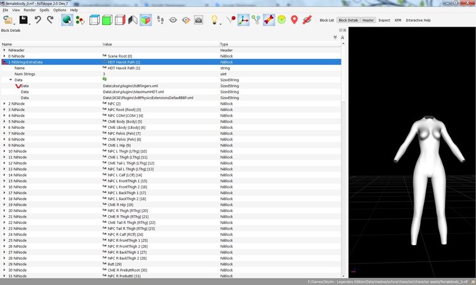Screen dimensions: 476x285
Task: Toggle the show axes colored arrows icon
Action: point(244,20)
